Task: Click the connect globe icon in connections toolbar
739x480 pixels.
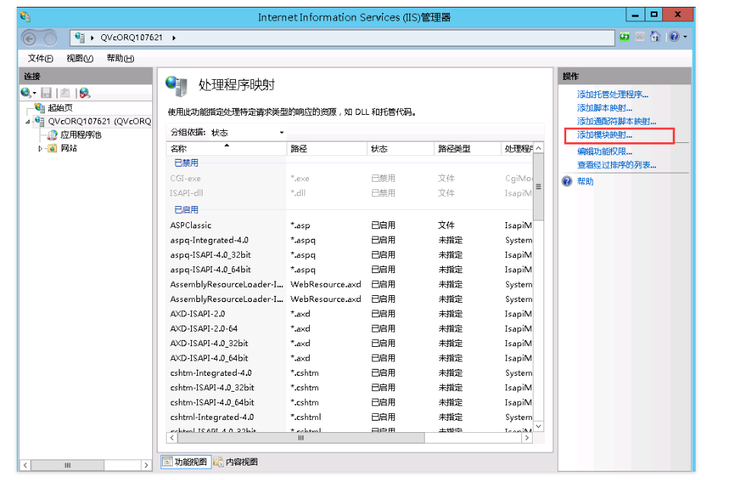Action: 26,93
